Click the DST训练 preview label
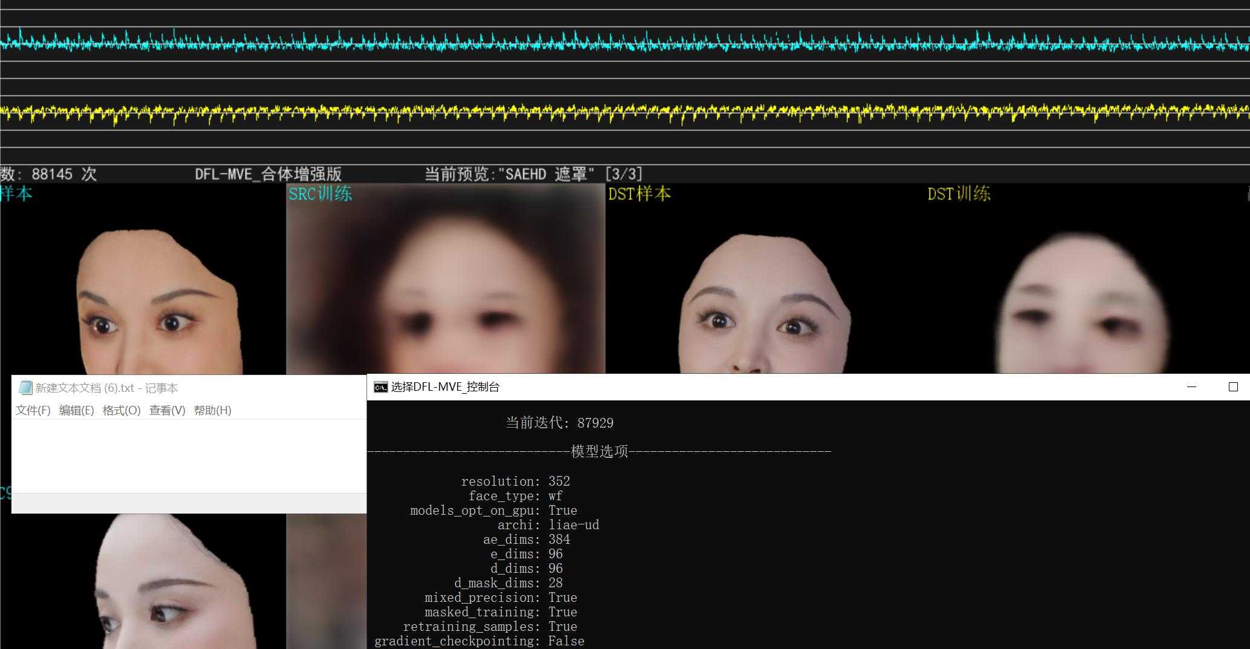 959,194
